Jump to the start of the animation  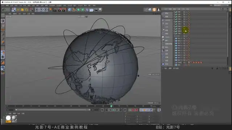coord(102,110)
